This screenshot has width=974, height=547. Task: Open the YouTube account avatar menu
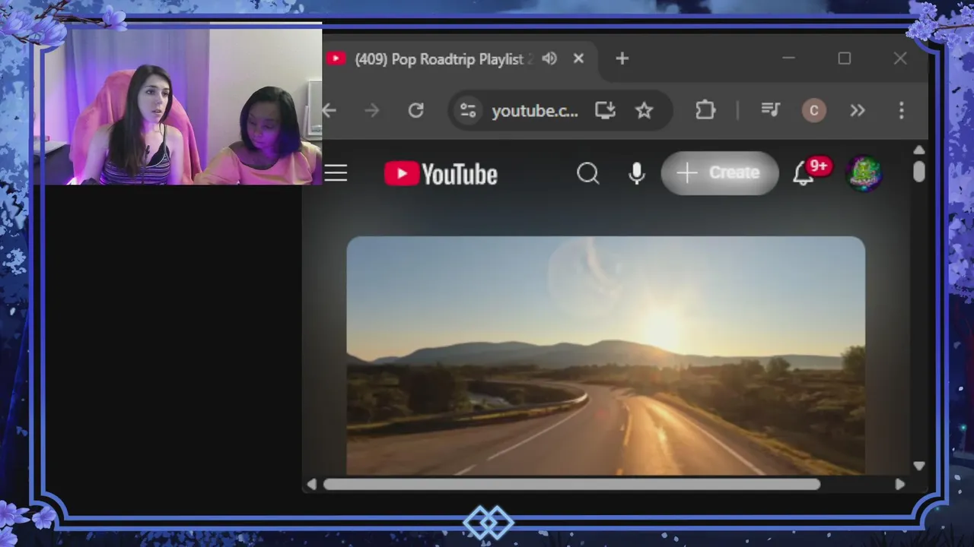coord(864,173)
